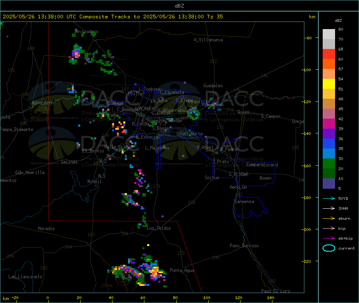
Task: Click the 80 dBZ light gray swatch
Action: click(329, 34)
